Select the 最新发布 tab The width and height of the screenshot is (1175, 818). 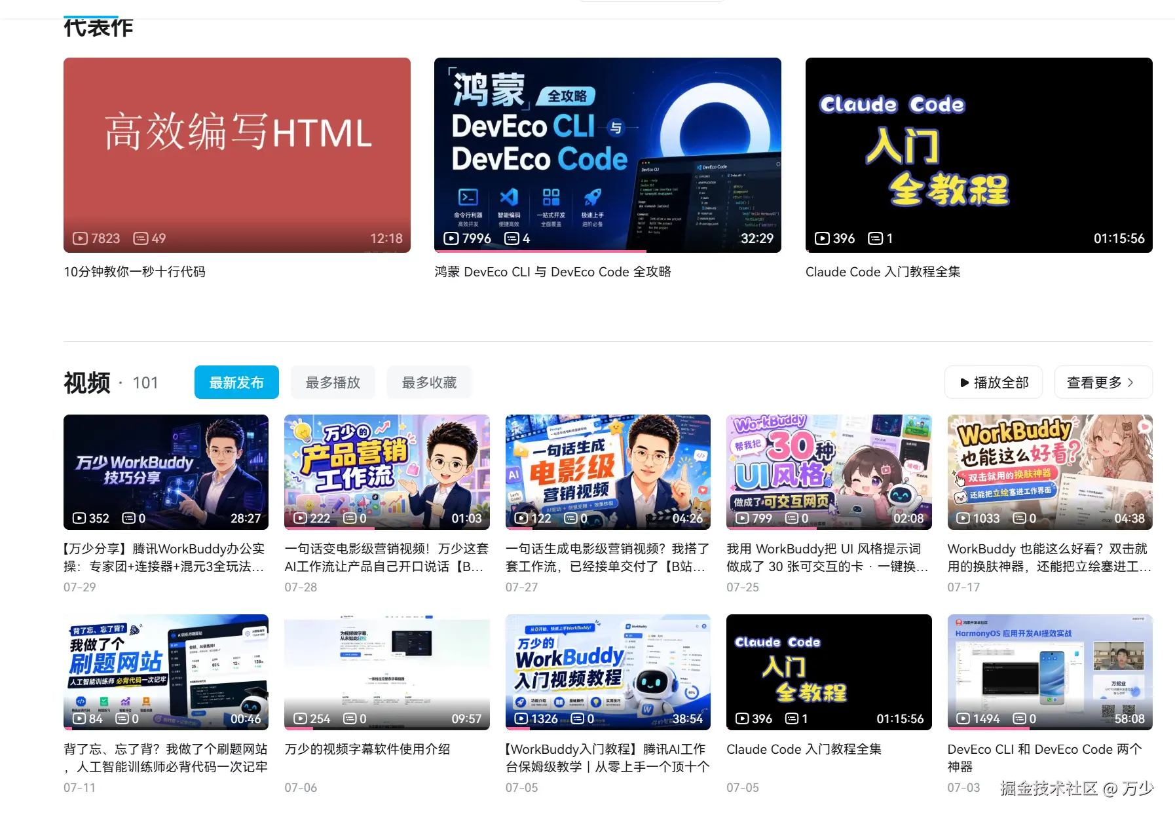236,382
